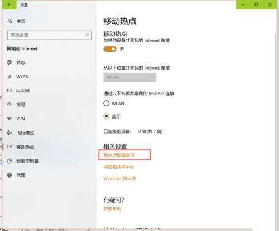The height and width of the screenshot is (231, 279).
Task: Open 主页 in the sidebar
Action: 21,21
